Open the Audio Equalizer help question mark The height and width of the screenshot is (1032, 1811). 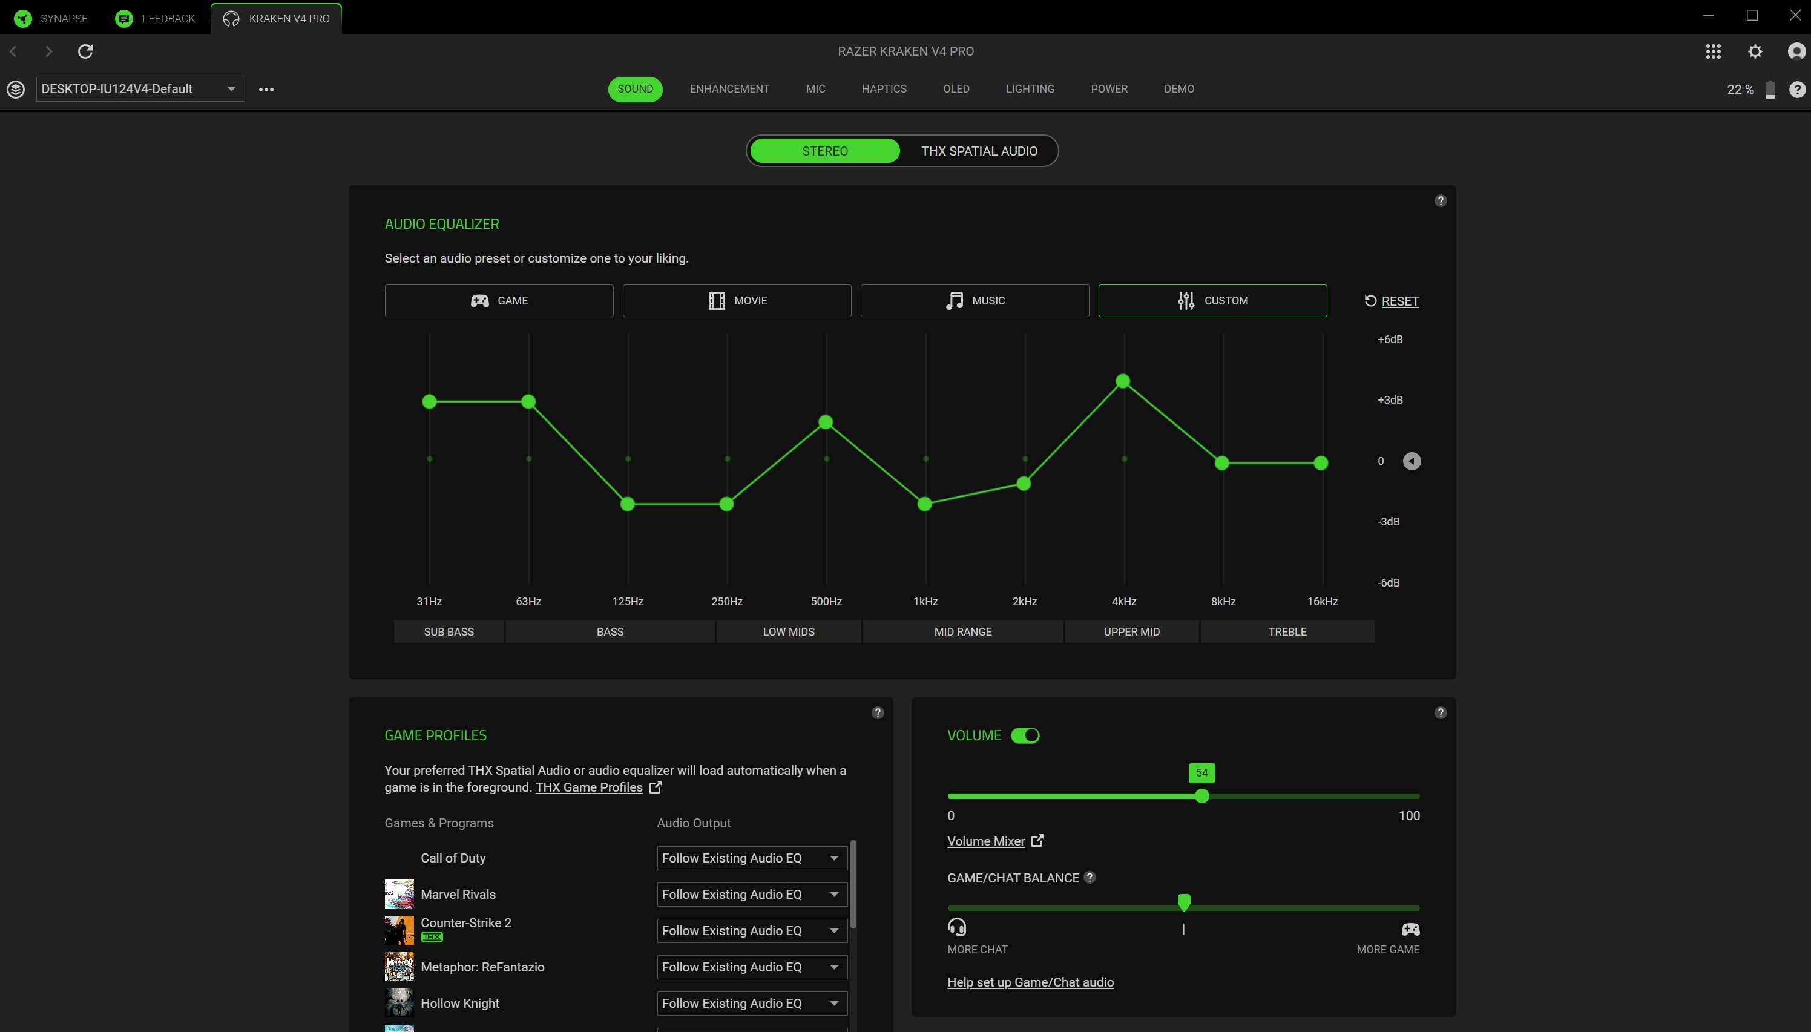pos(1441,200)
